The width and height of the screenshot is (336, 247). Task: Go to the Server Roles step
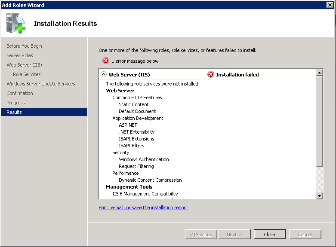20,55
